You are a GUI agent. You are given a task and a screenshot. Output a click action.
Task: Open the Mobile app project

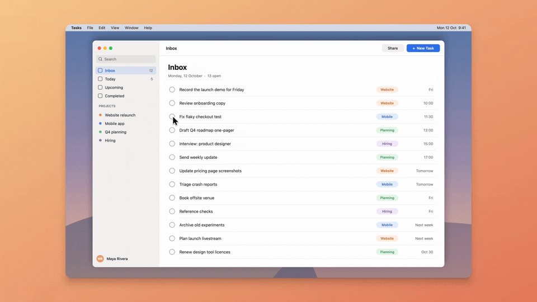(x=126, y=124)
